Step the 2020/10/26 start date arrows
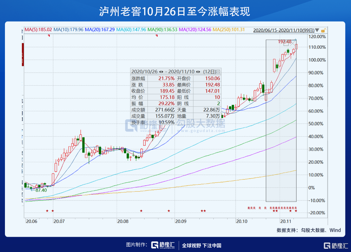The image size is (351, 252). click(161, 71)
